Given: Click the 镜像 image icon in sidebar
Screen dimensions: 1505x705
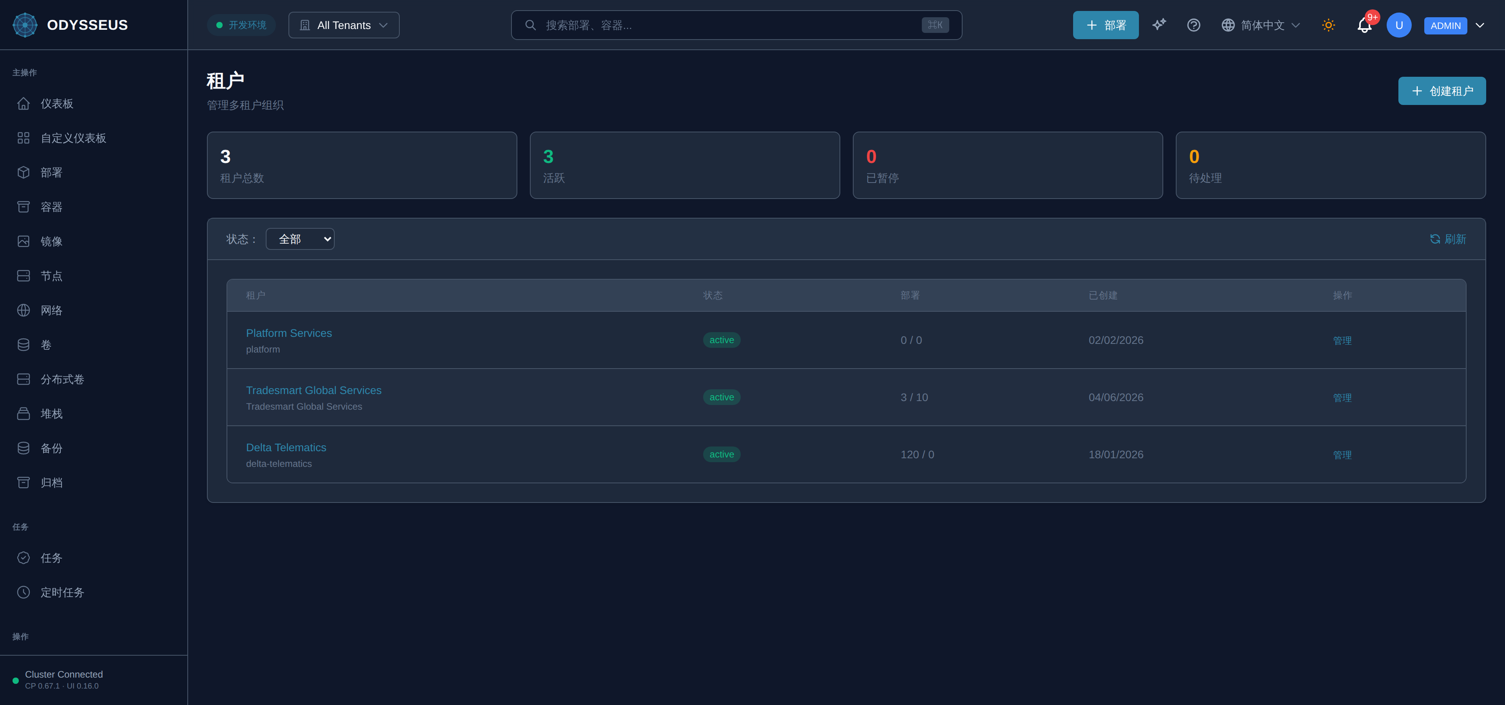Looking at the screenshot, I should coord(24,241).
